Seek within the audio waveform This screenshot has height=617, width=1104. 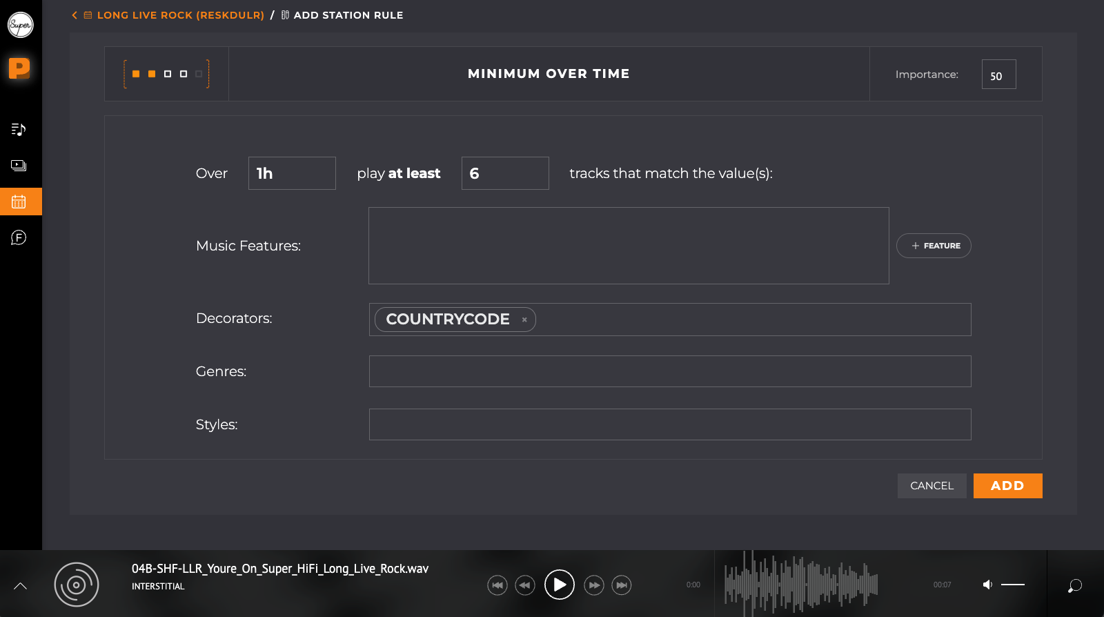point(801,585)
